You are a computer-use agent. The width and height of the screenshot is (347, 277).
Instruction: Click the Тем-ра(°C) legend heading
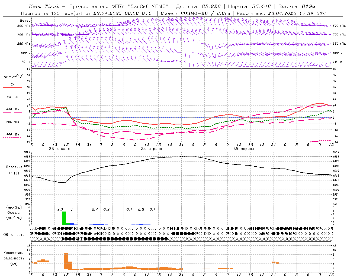13,76
